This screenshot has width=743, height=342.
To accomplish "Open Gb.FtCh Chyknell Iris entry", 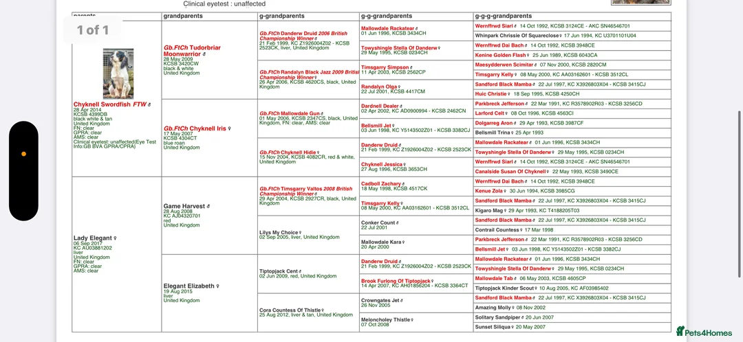I will (195, 128).
